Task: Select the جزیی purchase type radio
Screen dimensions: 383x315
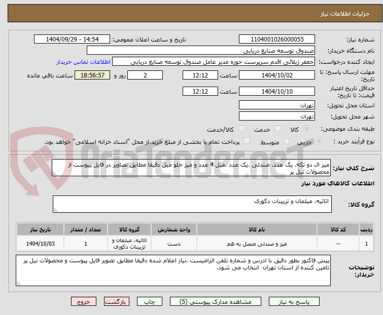Action: coord(319,141)
